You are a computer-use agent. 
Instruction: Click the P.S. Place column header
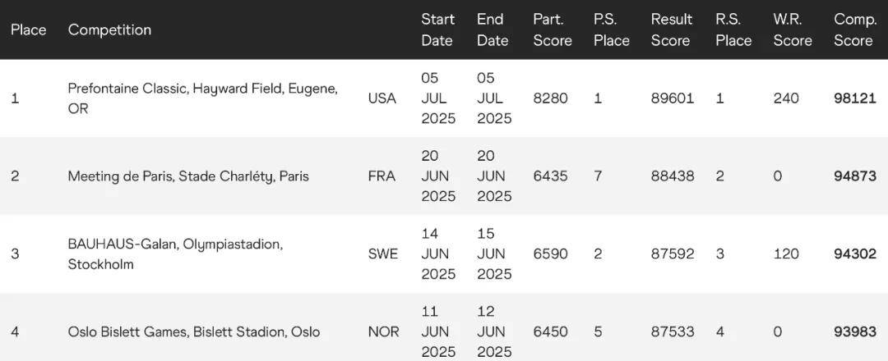(x=612, y=30)
